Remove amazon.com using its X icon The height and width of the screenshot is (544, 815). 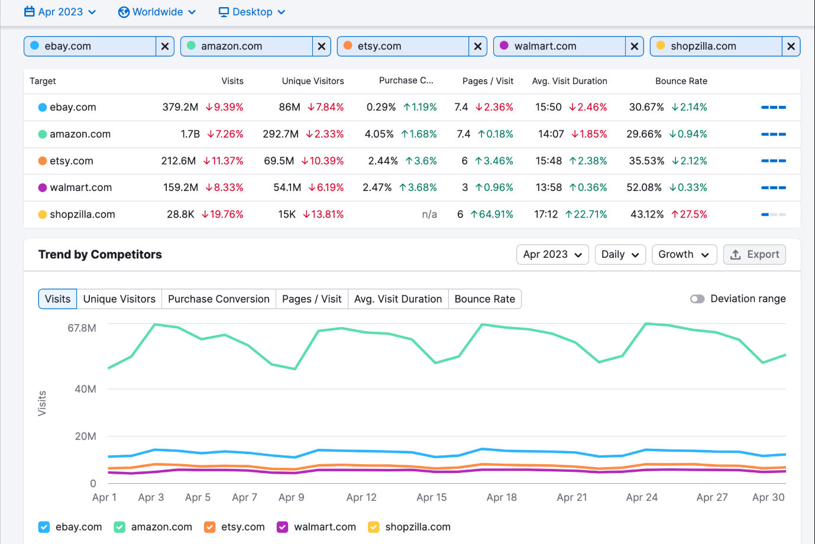pos(322,46)
